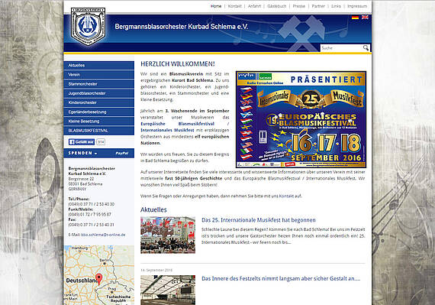Open the Gästebuch top menu item
435x305 pixels.
[276, 6]
